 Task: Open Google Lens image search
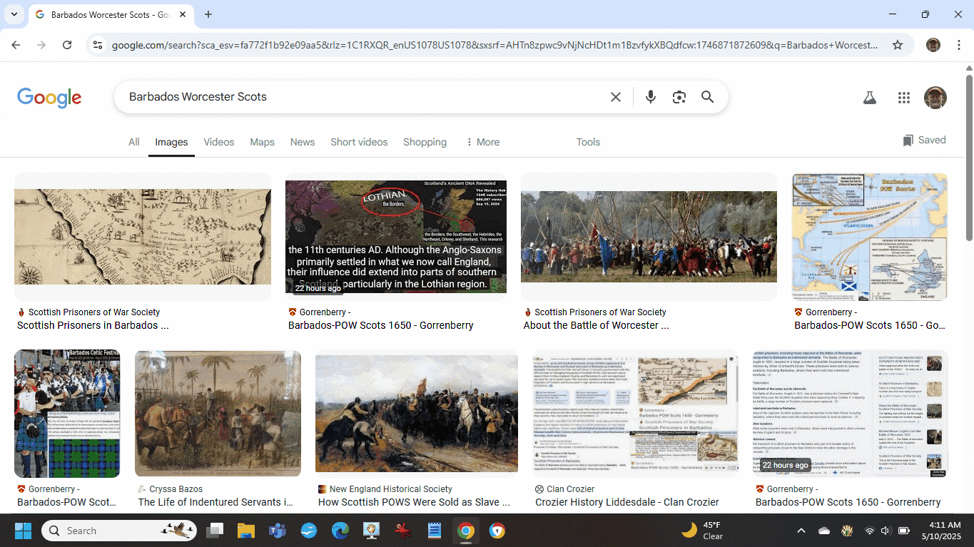click(x=679, y=97)
